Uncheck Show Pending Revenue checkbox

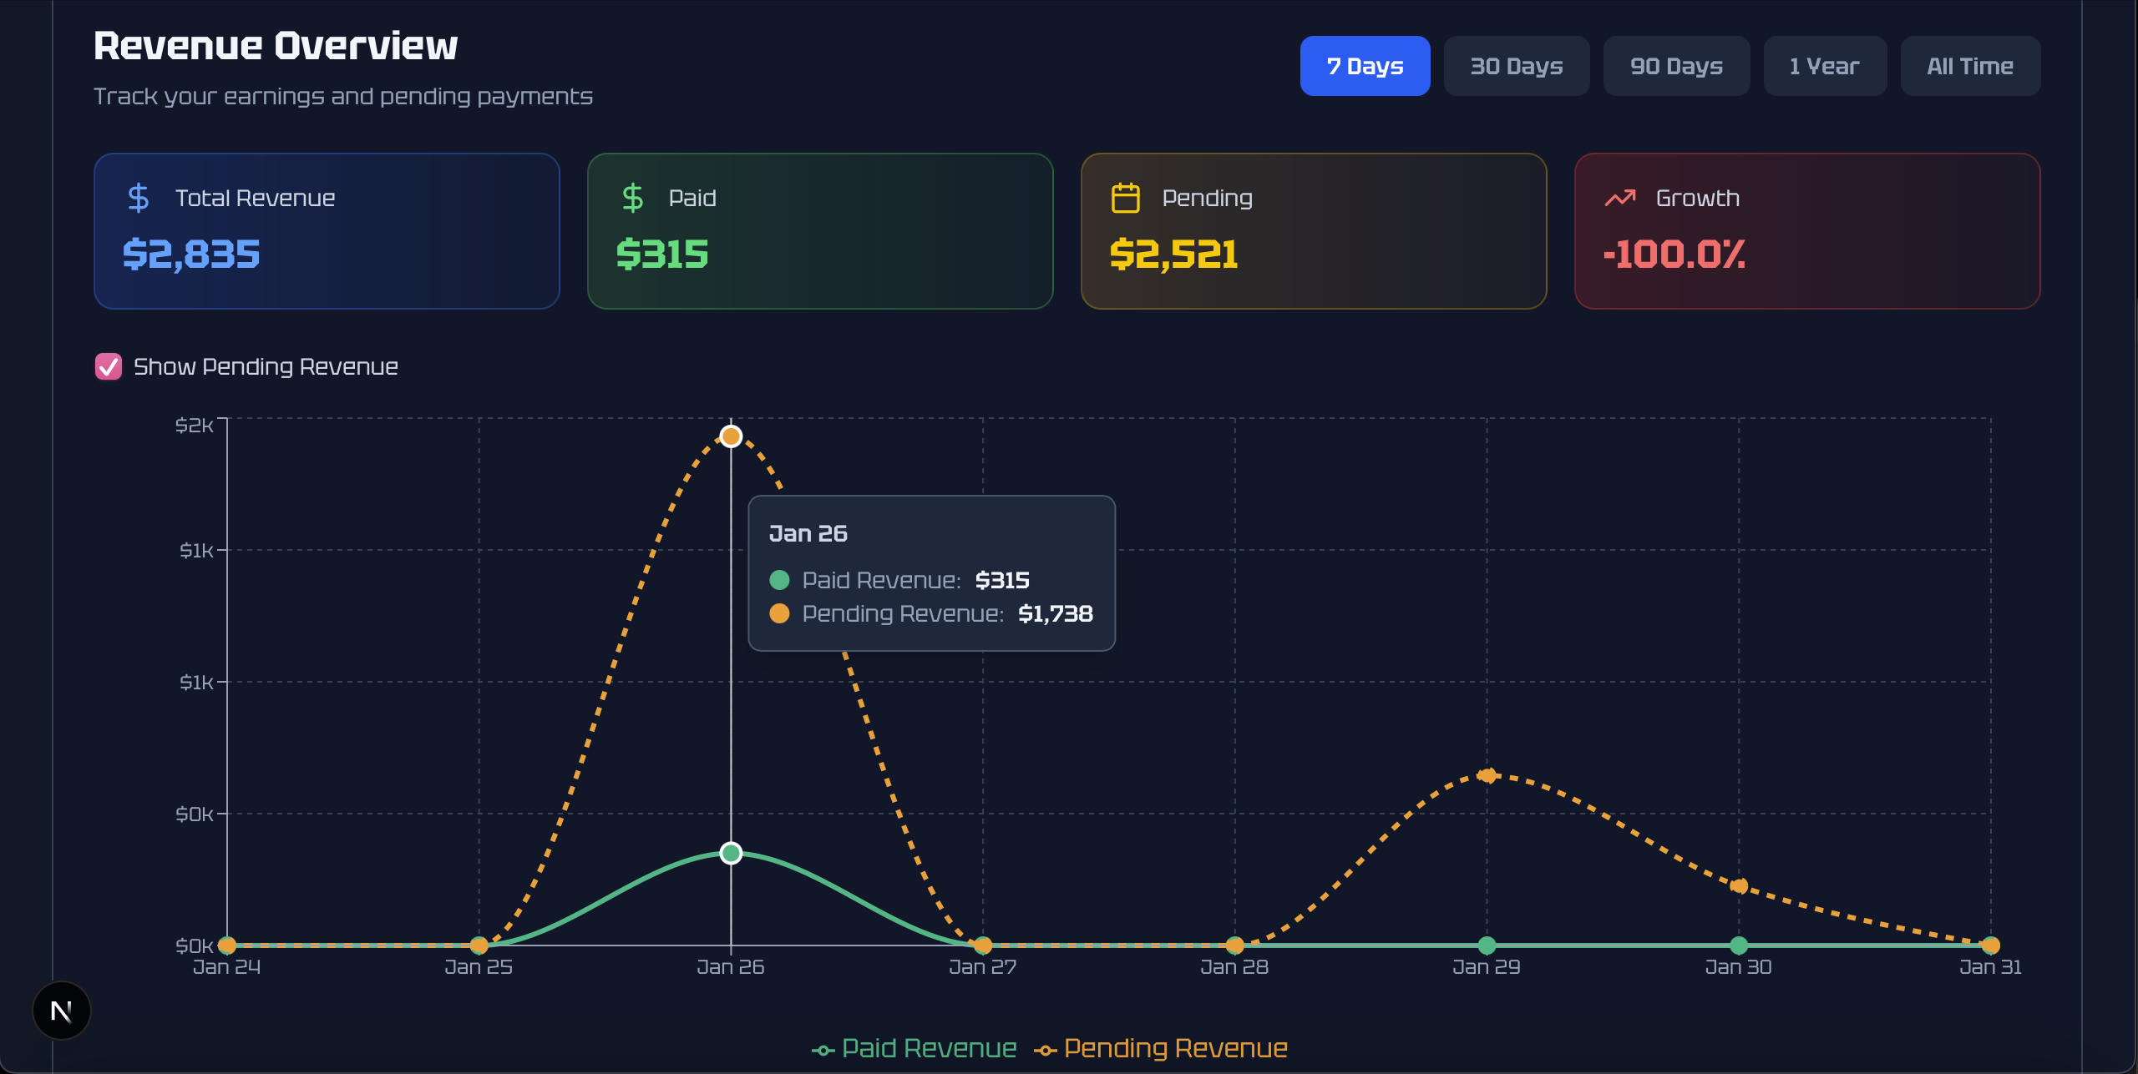coord(109,366)
